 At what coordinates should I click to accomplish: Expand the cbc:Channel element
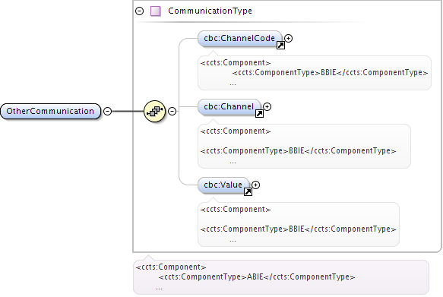267,106
